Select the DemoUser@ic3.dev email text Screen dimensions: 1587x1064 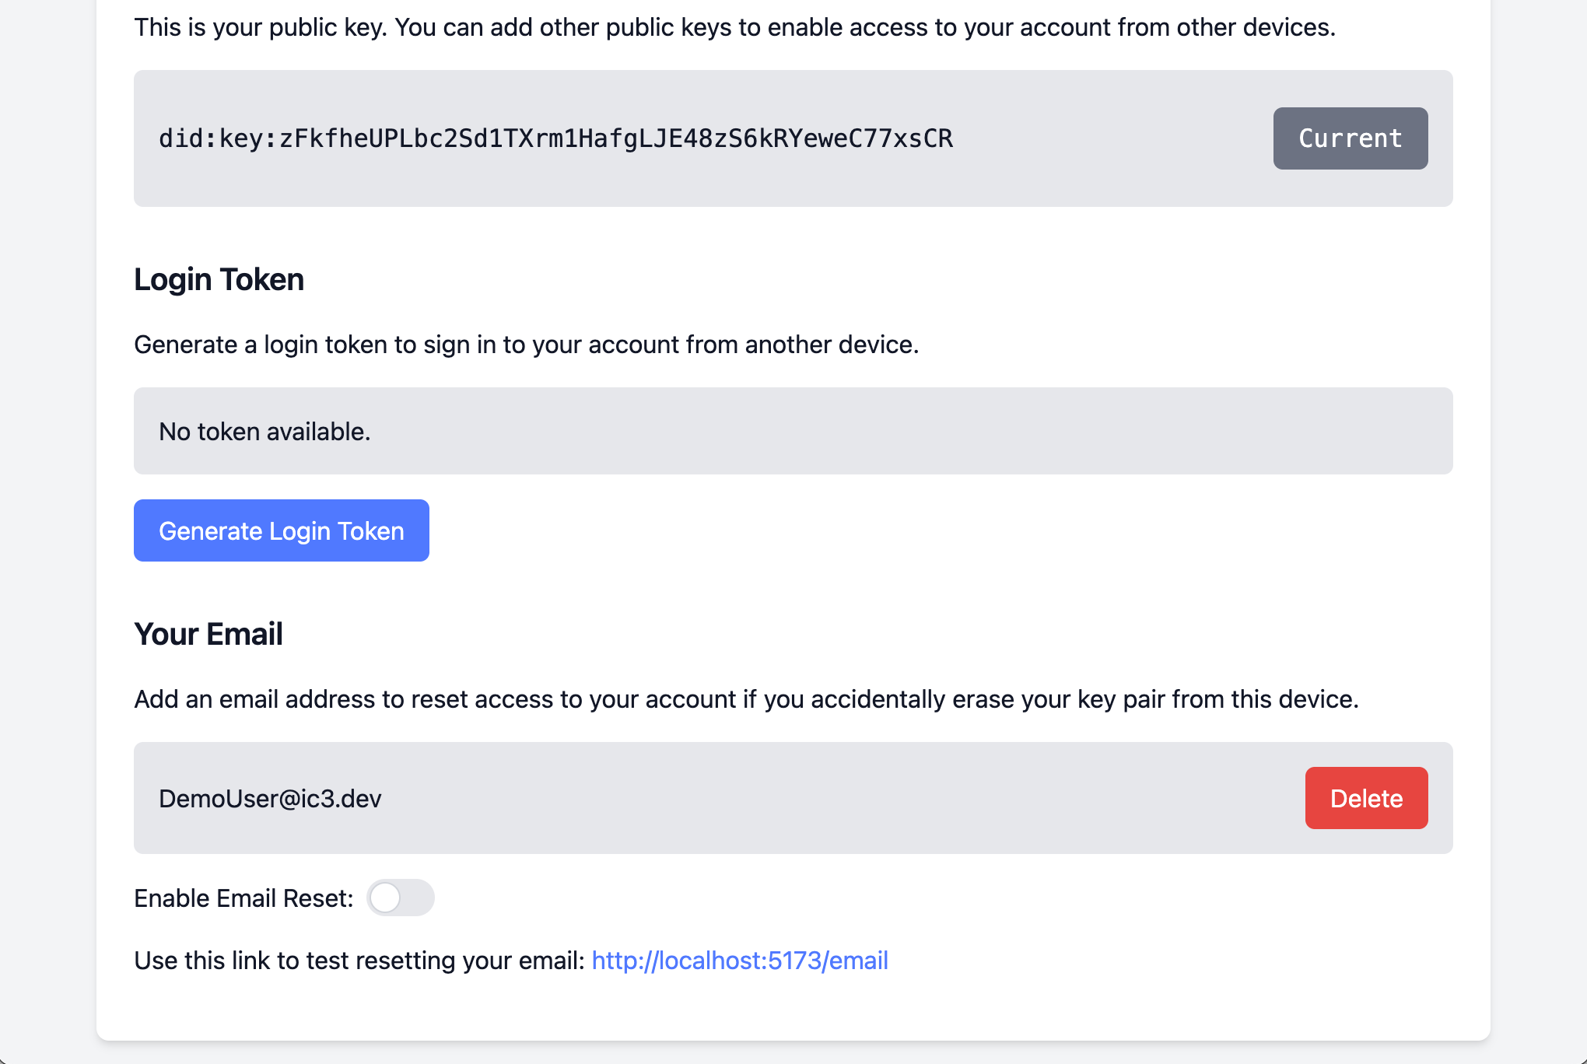click(x=269, y=797)
